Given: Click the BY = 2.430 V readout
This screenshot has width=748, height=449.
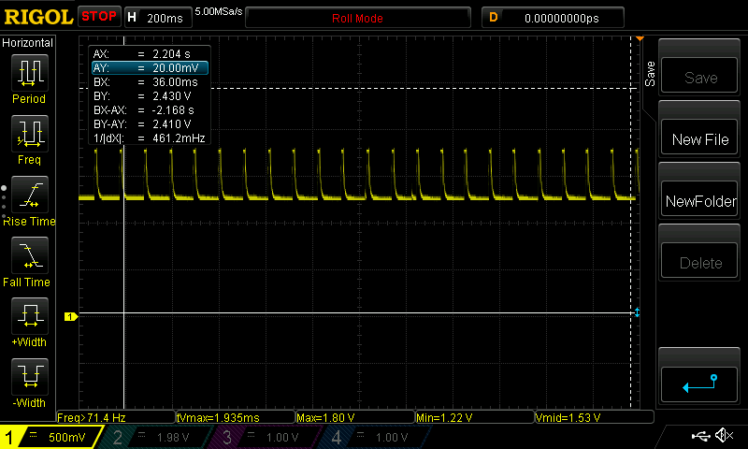Looking at the screenshot, I should click(142, 96).
